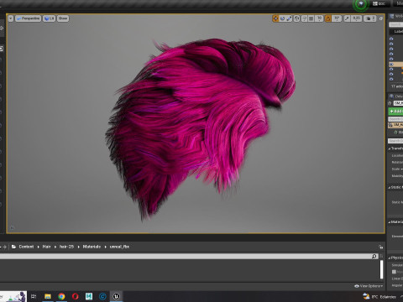Click unreal_fbx in breadcrumb path
This screenshot has width=403, height=302.
(x=119, y=247)
